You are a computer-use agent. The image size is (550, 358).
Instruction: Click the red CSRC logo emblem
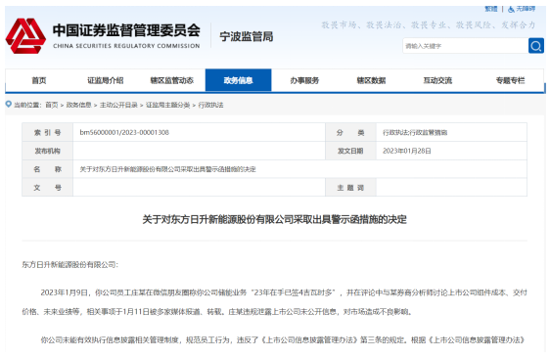point(25,36)
